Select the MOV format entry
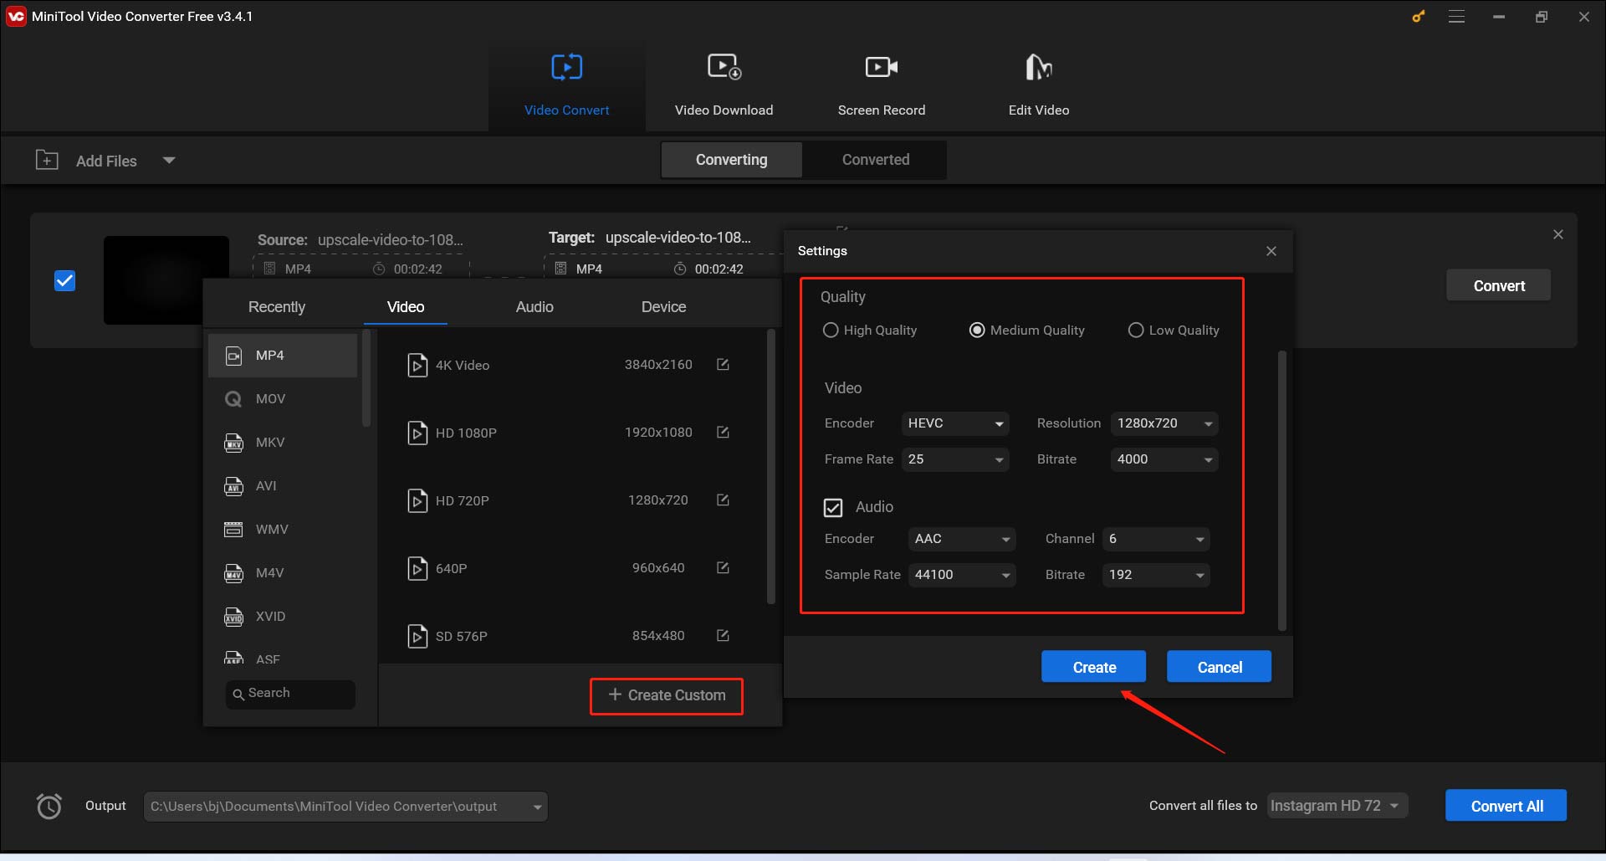1606x861 pixels. tap(283, 399)
